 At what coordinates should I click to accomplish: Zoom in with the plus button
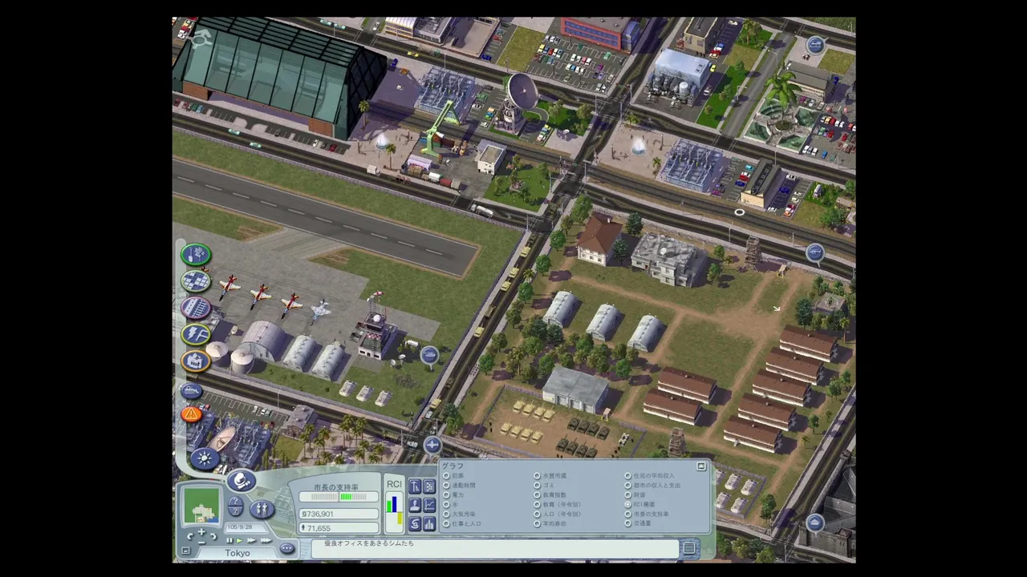[x=201, y=532]
